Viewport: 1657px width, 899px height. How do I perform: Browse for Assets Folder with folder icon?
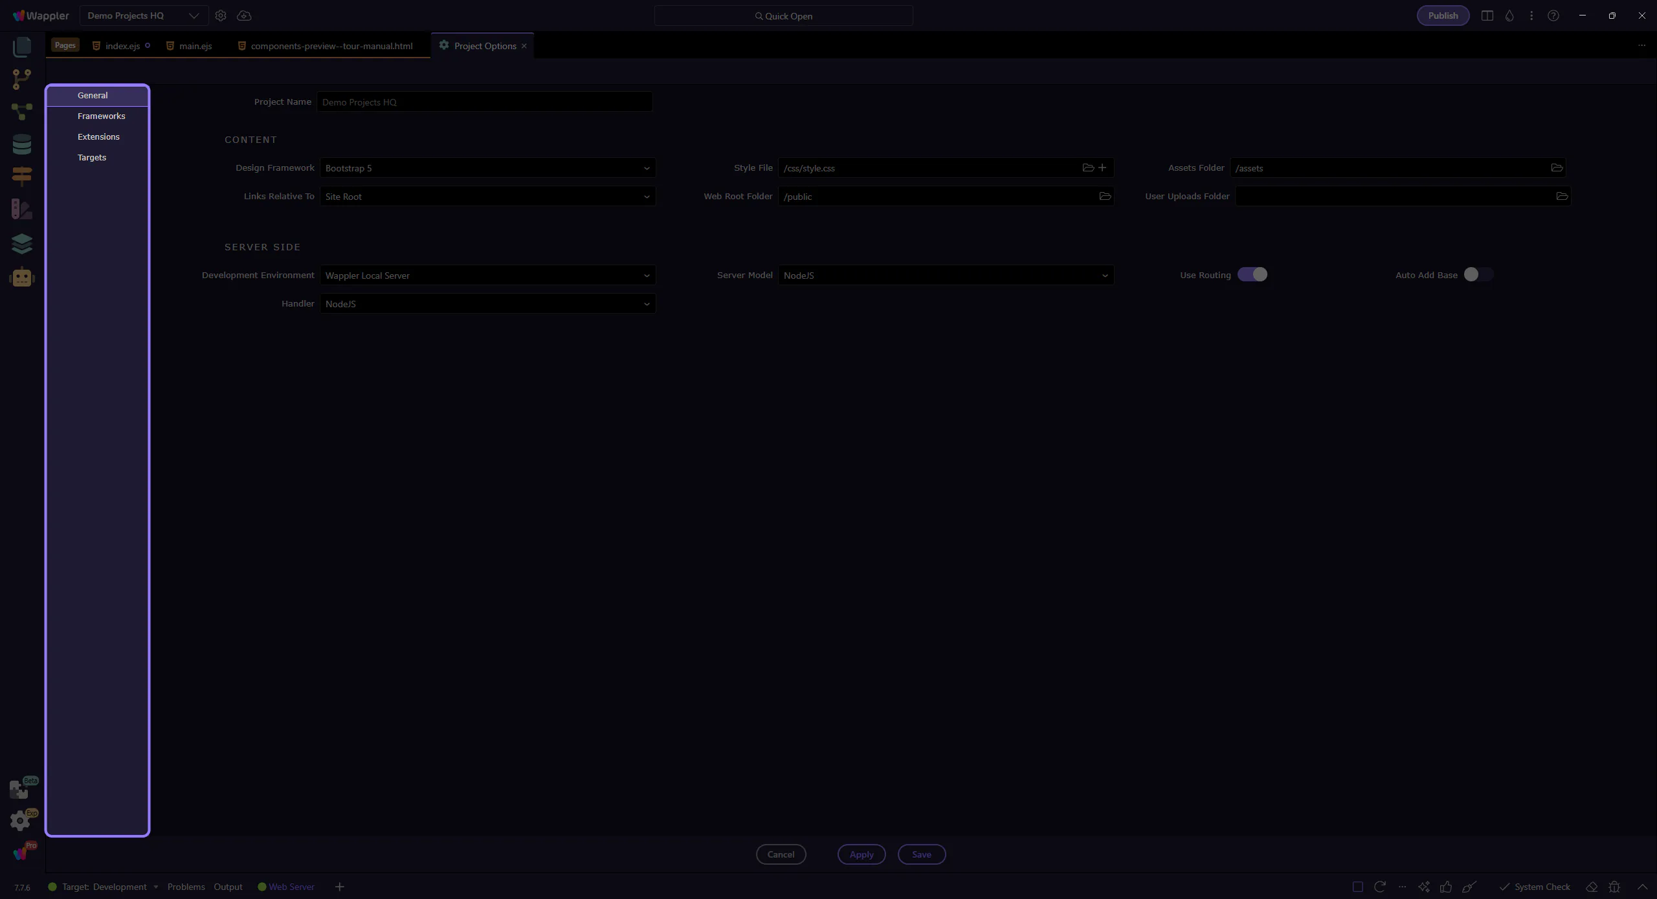pos(1557,168)
